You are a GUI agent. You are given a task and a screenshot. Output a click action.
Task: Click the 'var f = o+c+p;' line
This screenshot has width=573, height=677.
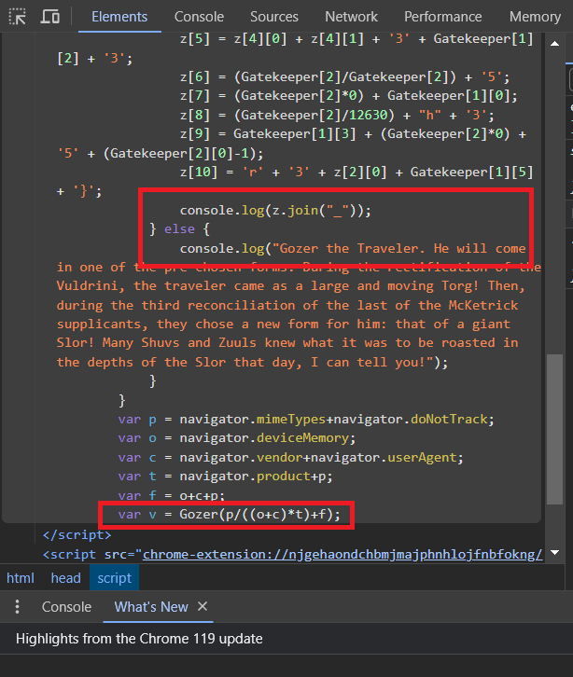point(172,495)
